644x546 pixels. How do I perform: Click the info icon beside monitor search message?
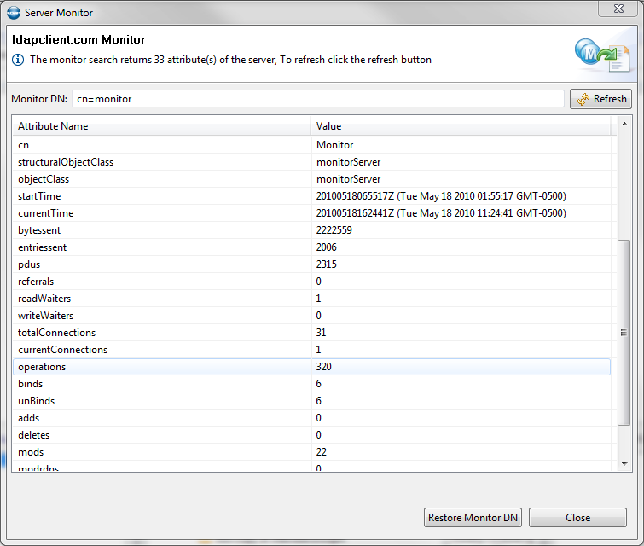point(18,60)
